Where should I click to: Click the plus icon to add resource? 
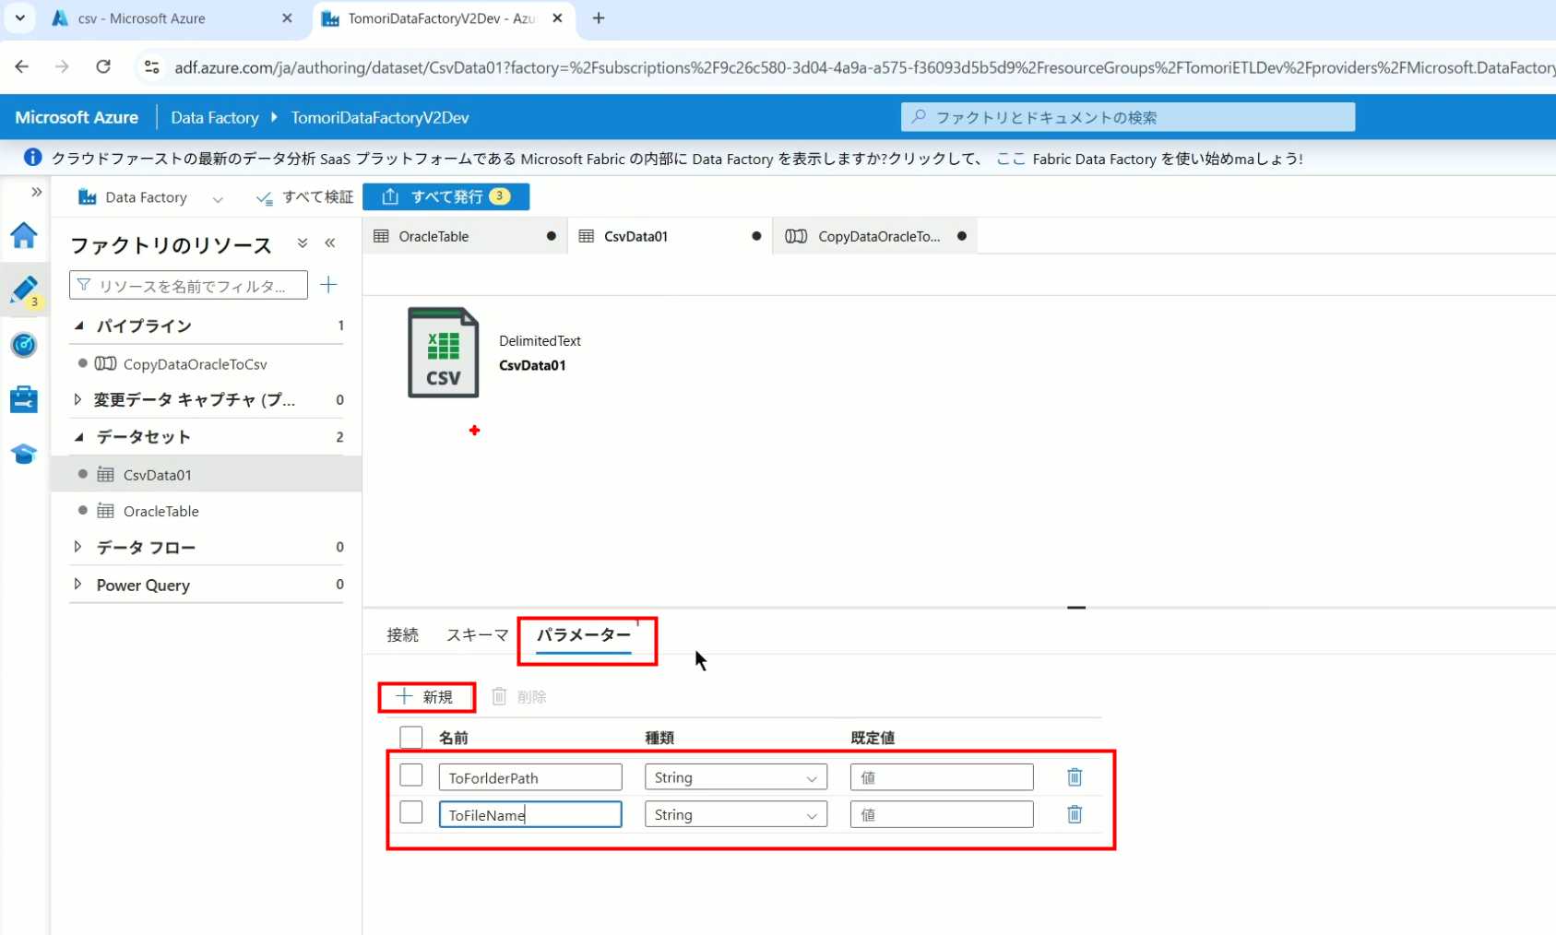[x=328, y=285]
